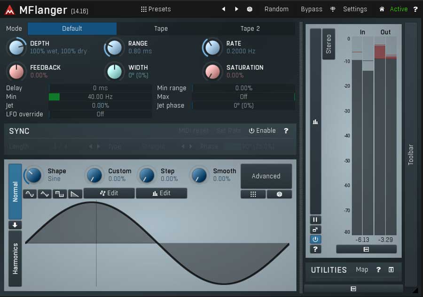Viewport: 423px width, 297px height.
Task: Expand the vertical Toolbar panel
Action: click(x=411, y=154)
